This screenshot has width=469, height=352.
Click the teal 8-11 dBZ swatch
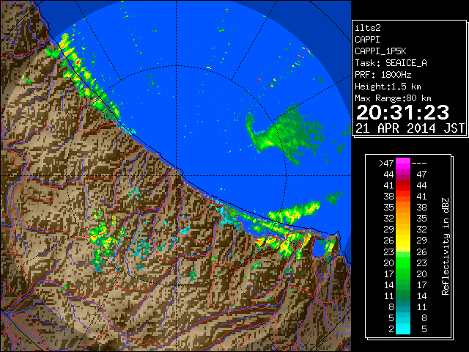click(403, 307)
